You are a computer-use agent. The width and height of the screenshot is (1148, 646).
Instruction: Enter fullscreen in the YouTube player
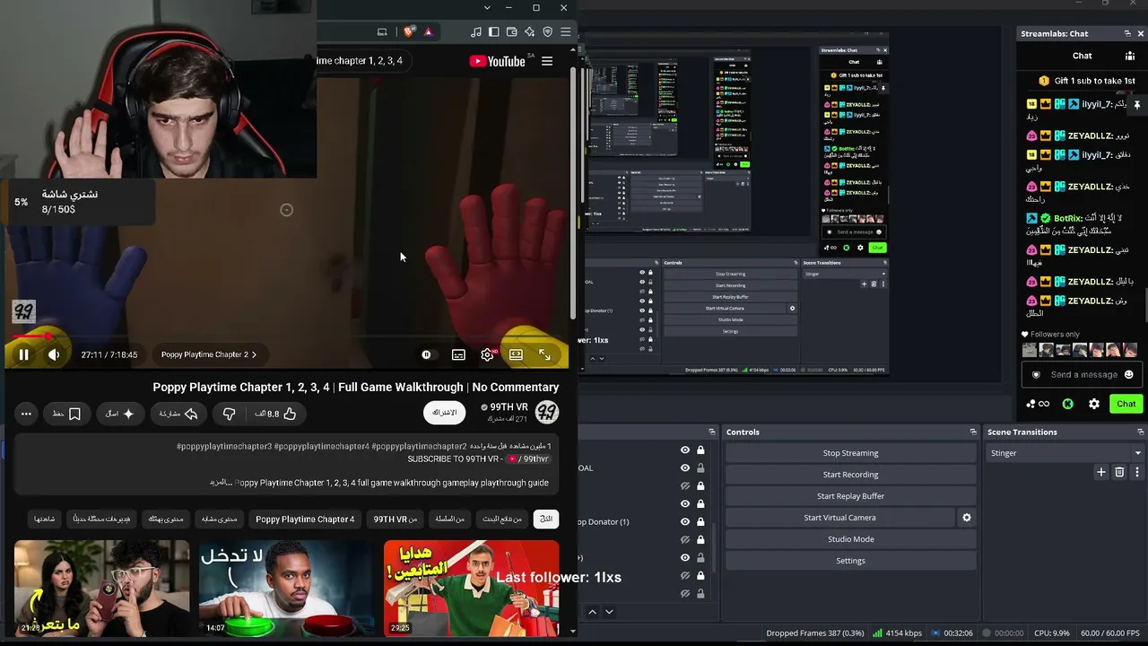click(x=544, y=354)
